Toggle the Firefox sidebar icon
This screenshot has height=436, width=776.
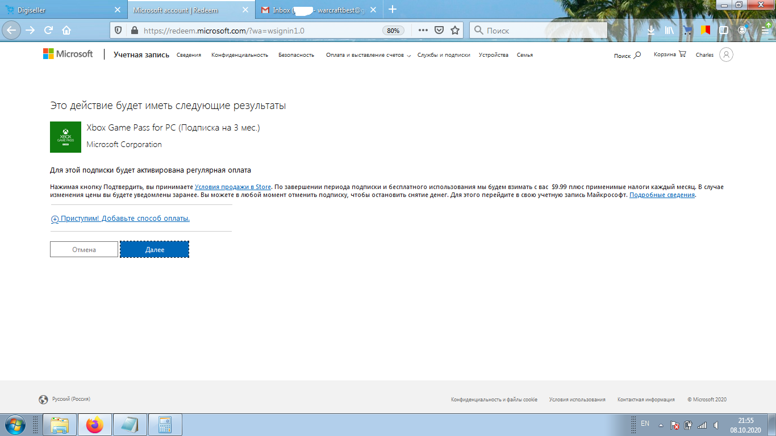[723, 31]
